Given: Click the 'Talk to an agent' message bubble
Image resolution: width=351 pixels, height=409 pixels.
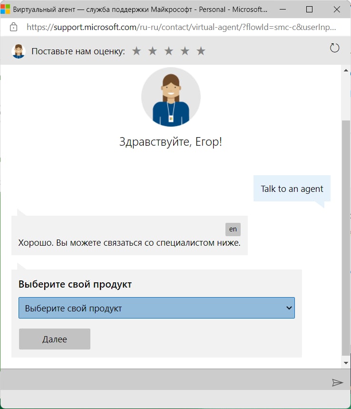Looking at the screenshot, I should (292, 189).
